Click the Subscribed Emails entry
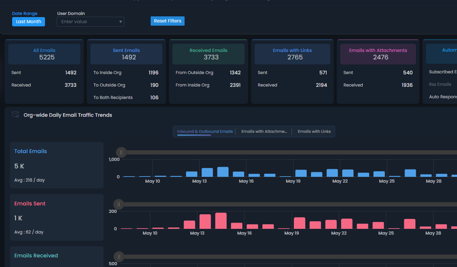This screenshot has height=267, width=457. click(x=443, y=72)
